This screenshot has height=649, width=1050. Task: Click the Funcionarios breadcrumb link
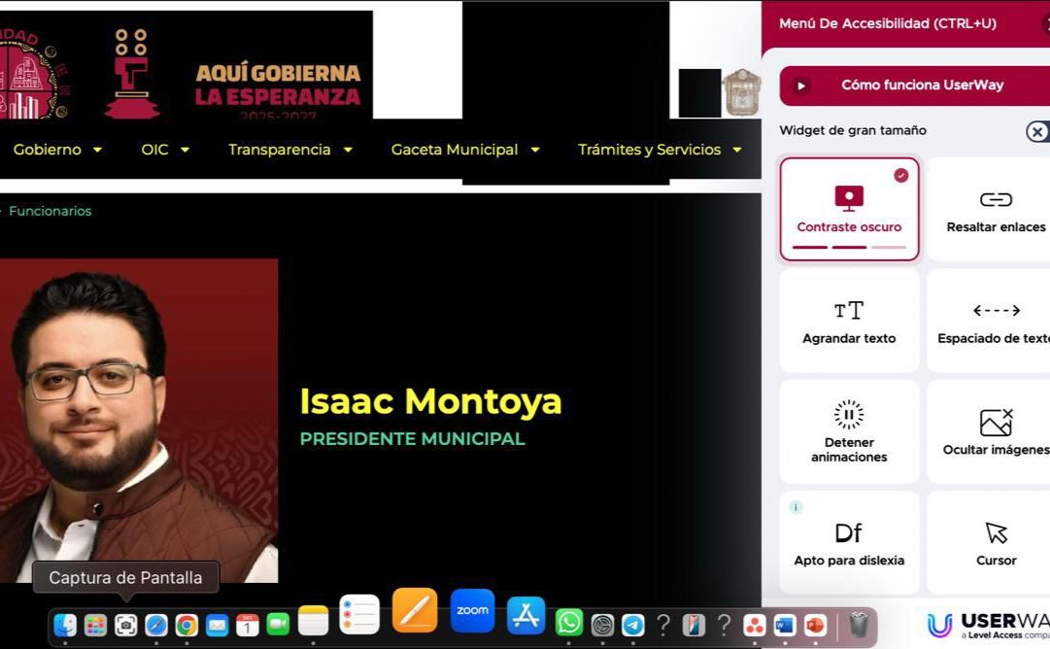click(x=50, y=211)
